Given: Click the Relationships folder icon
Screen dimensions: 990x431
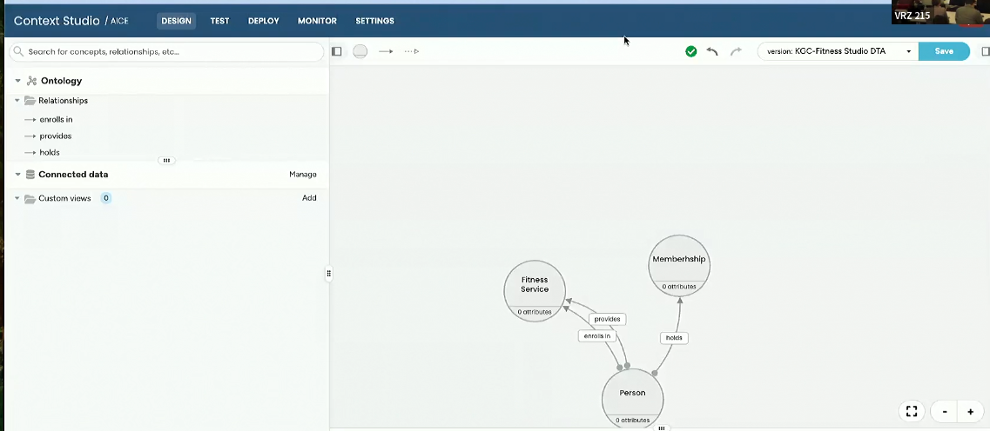Looking at the screenshot, I should [x=30, y=101].
